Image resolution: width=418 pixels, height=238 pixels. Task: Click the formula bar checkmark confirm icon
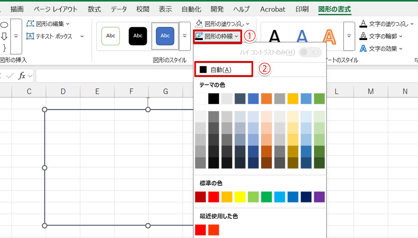pos(10,76)
